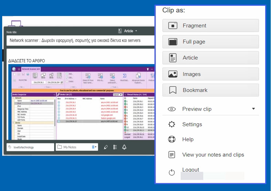
Task: Click the Settings gear icon
Action: (172, 124)
